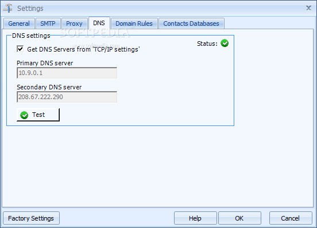
Task: Cancel the Settings dialog
Action: click(x=291, y=218)
